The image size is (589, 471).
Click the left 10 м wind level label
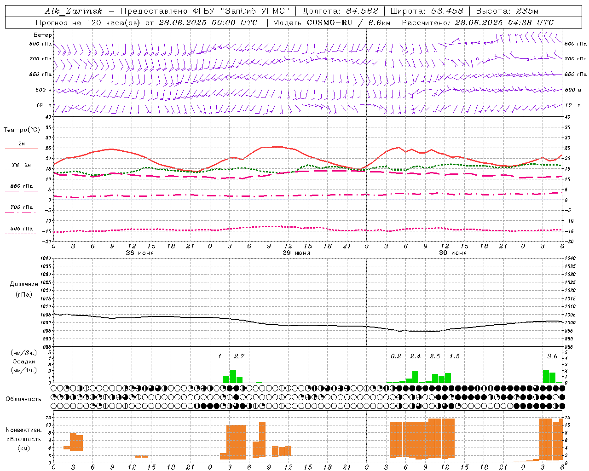(x=44, y=105)
